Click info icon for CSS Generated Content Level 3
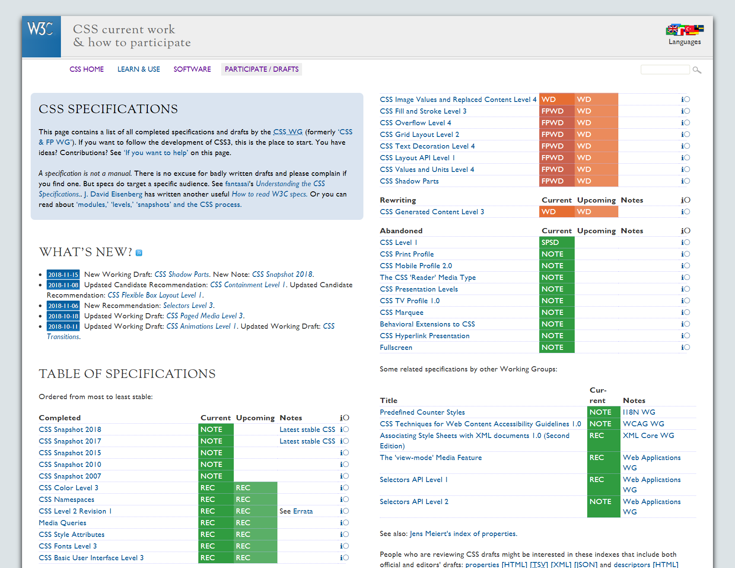The image size is (735, 568). click(x=686, y=212)
